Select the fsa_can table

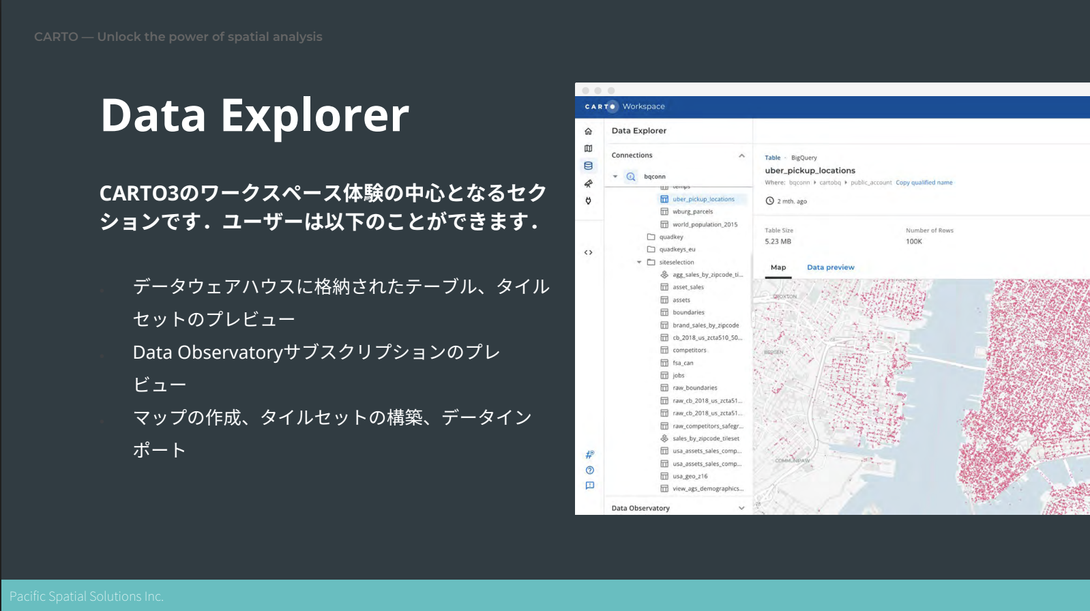(x=682, y=363)
